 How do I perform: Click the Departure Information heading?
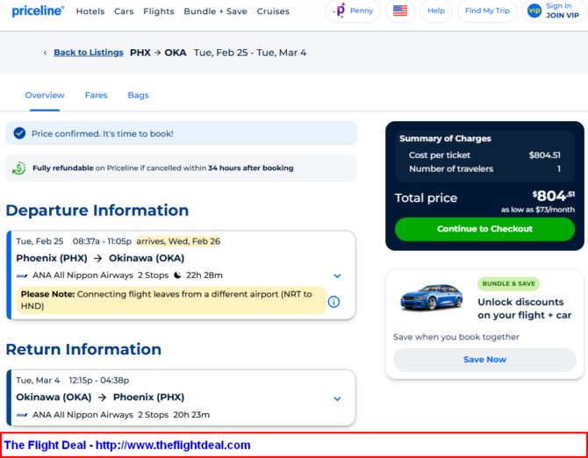click(97, 211)
